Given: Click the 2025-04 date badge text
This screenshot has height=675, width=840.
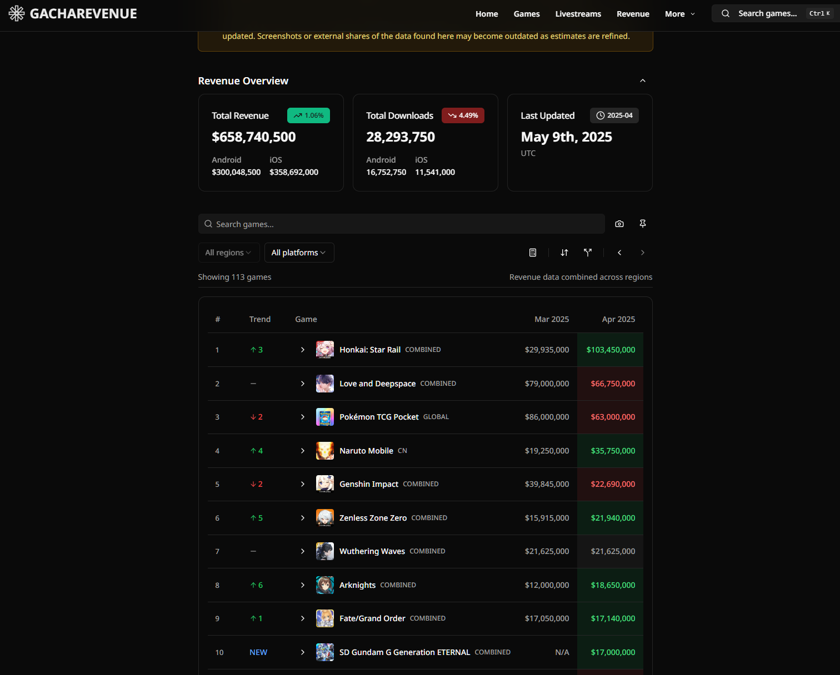Looking at the screenshot, I should pyautogui.click(x=620, y=115).
